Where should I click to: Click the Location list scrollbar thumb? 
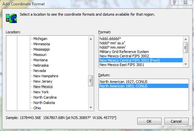pos(91,81)
